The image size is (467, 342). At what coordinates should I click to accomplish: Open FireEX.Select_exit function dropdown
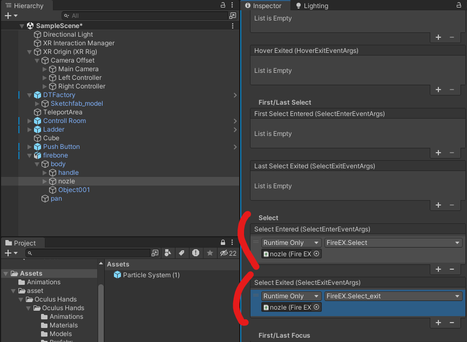(393, 296)
